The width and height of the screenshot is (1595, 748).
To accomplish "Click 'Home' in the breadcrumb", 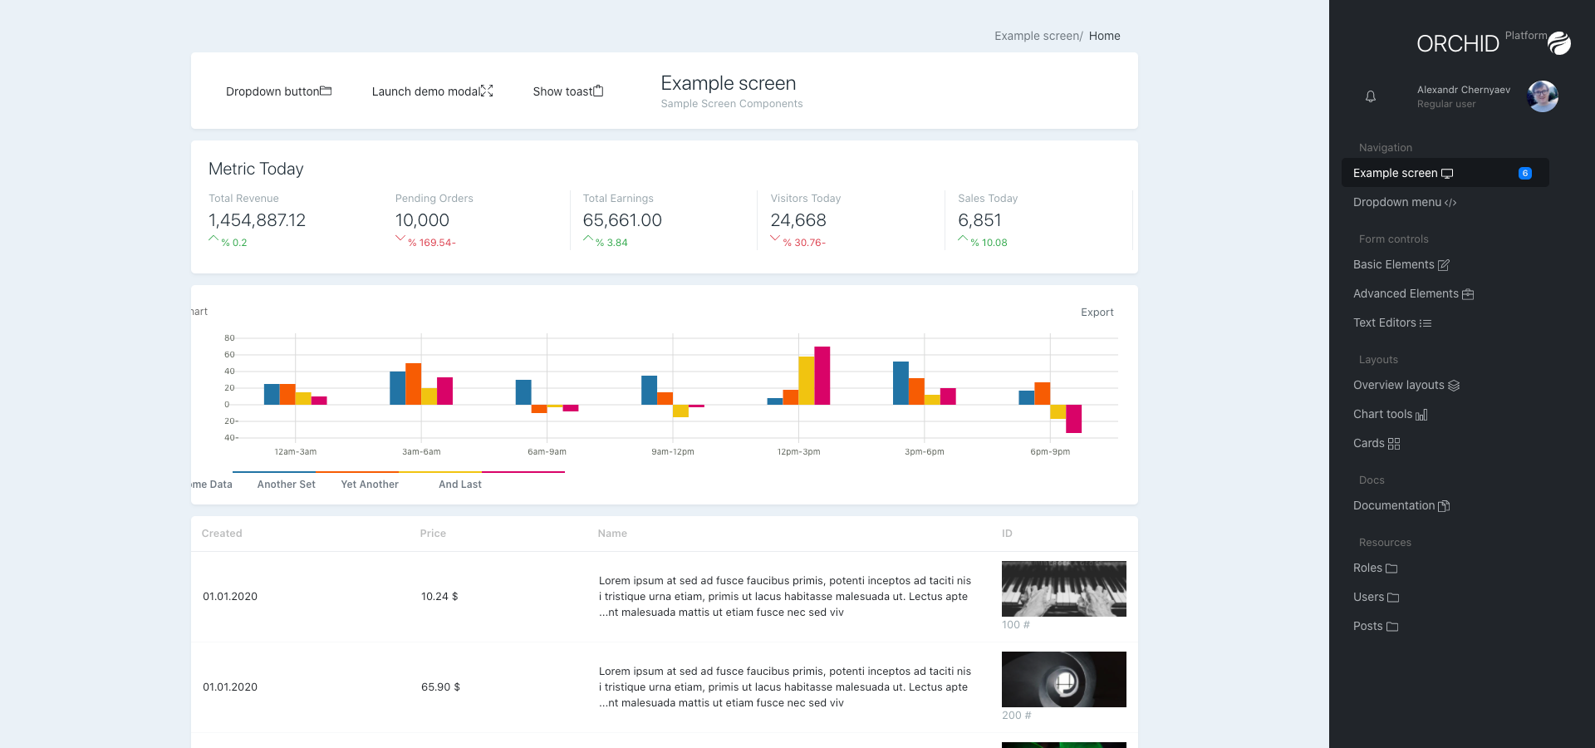I will pyautogui.click(x=1104, y=36).
